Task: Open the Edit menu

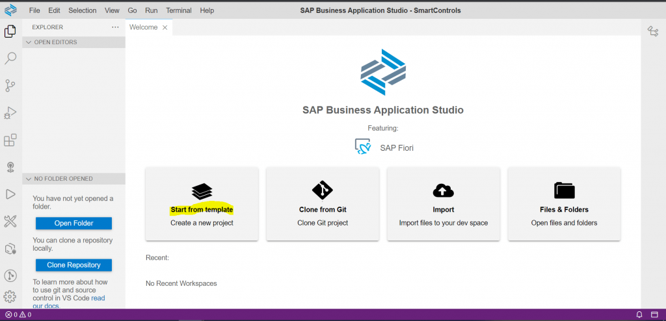Action: click(54, 10)
